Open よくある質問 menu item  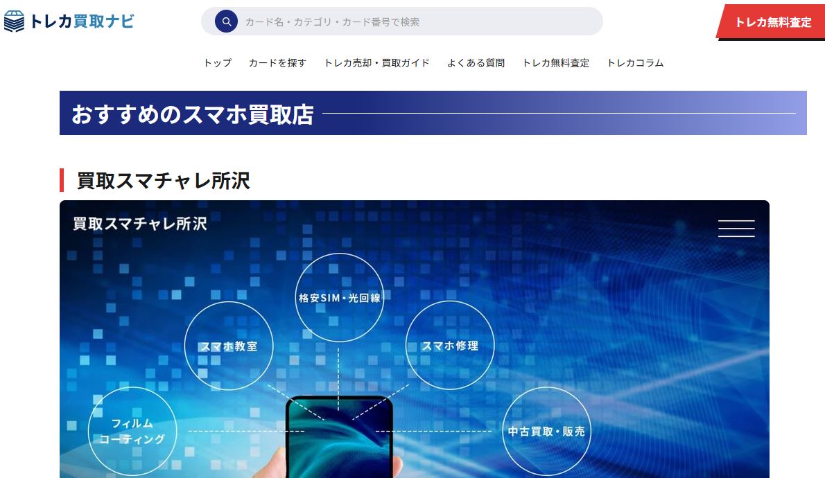[476, 62]
